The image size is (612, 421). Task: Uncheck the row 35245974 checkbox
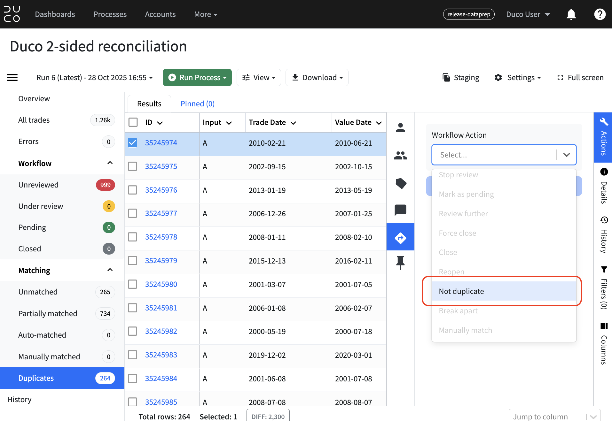[132, 143]
